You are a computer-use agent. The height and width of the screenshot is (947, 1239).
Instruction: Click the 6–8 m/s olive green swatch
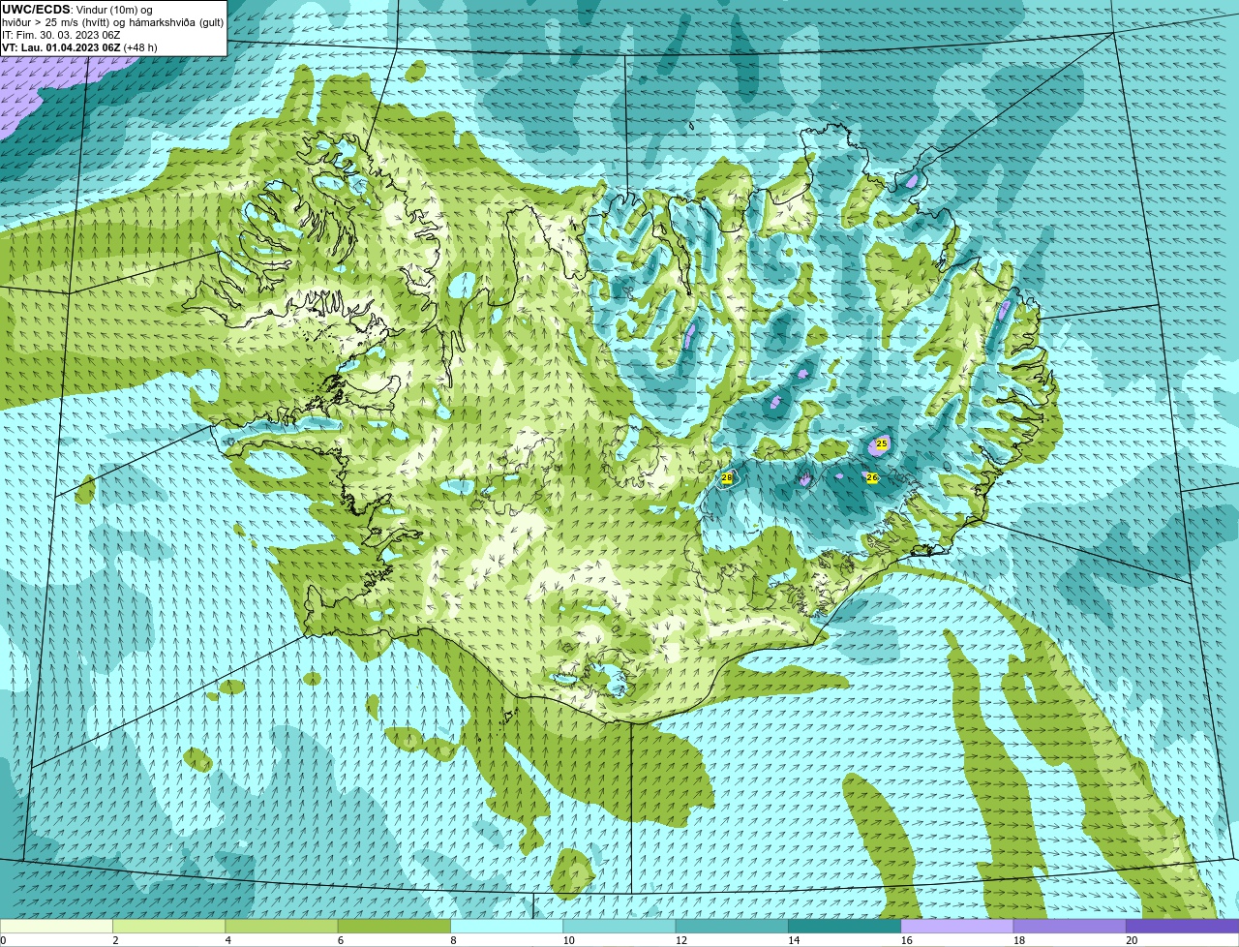(x=394, y=926)
